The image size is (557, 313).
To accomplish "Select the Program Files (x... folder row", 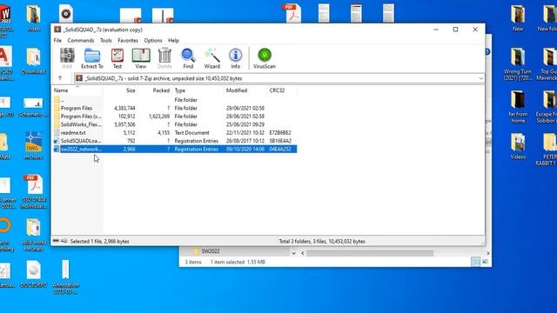I will 175,117.
